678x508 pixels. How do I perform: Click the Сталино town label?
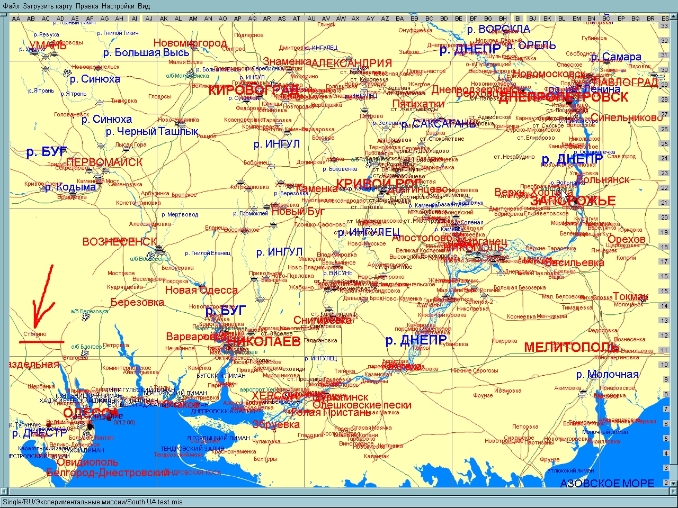35,334
